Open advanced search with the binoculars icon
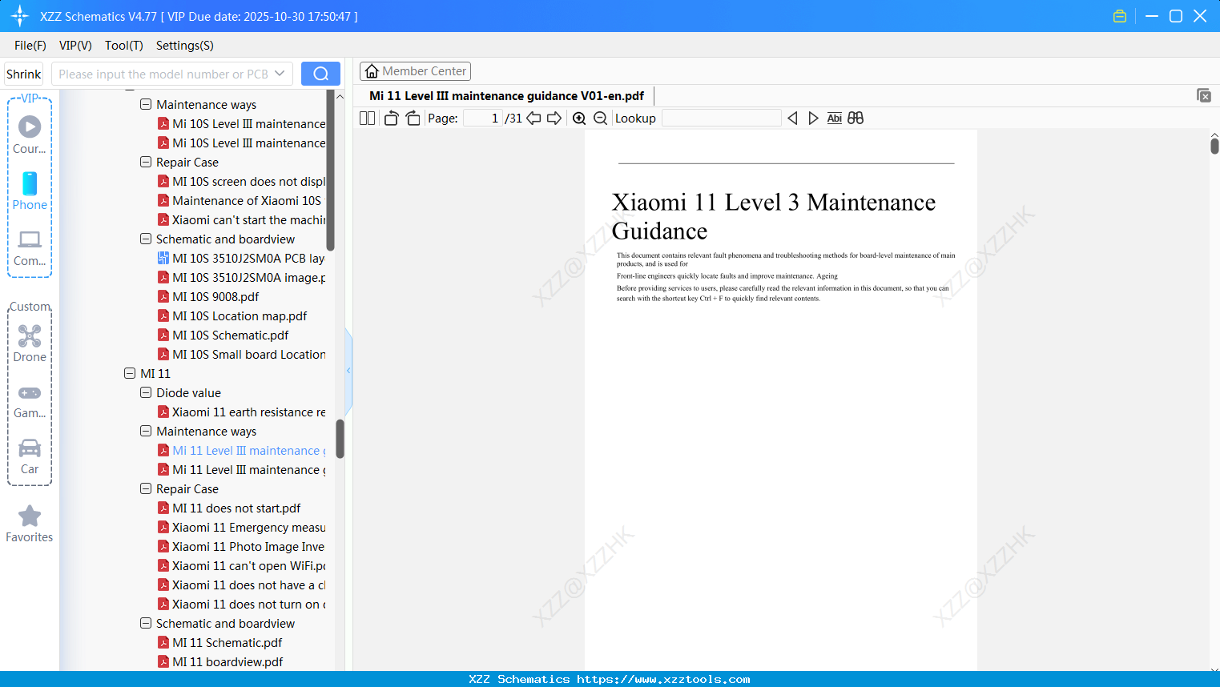Image resolution: width=1220 pixels, height=687 pixels. [855, 118]
